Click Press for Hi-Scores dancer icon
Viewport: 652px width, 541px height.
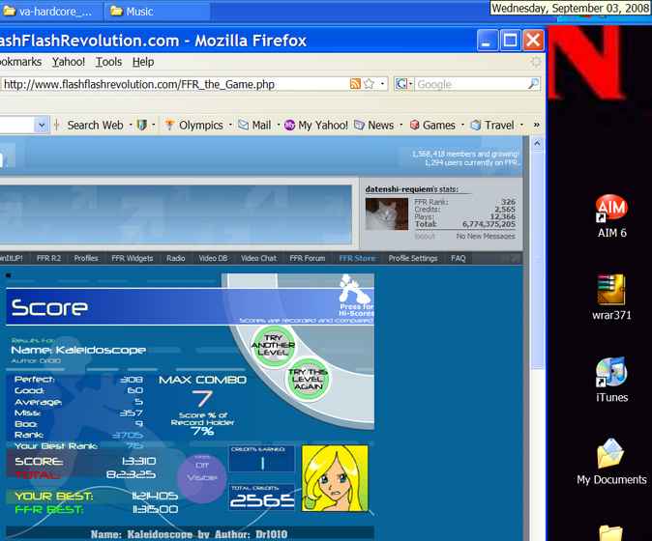355,295
